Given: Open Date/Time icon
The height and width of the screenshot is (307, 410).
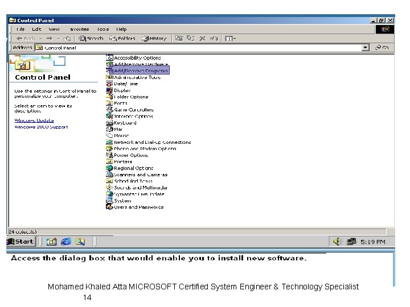Looking at the screenshot, I should coord(109,84).
